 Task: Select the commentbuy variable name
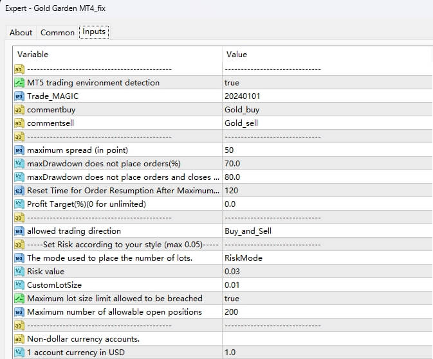51,109
